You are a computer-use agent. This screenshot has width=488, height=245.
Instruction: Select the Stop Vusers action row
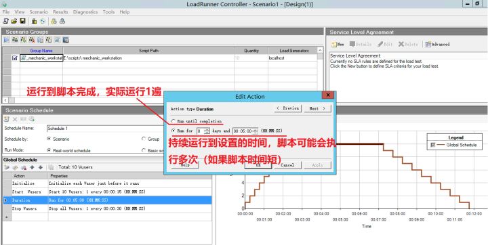107,208
